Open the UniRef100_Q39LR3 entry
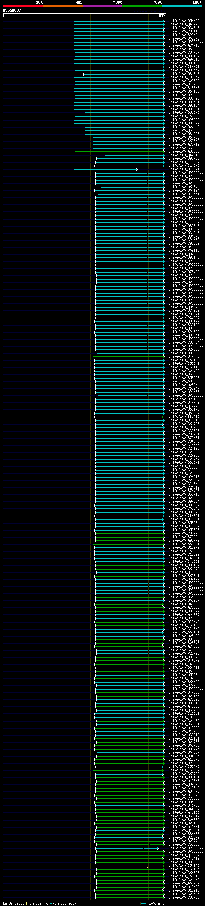This screenshot has width=205, height=906. point(184,784)
